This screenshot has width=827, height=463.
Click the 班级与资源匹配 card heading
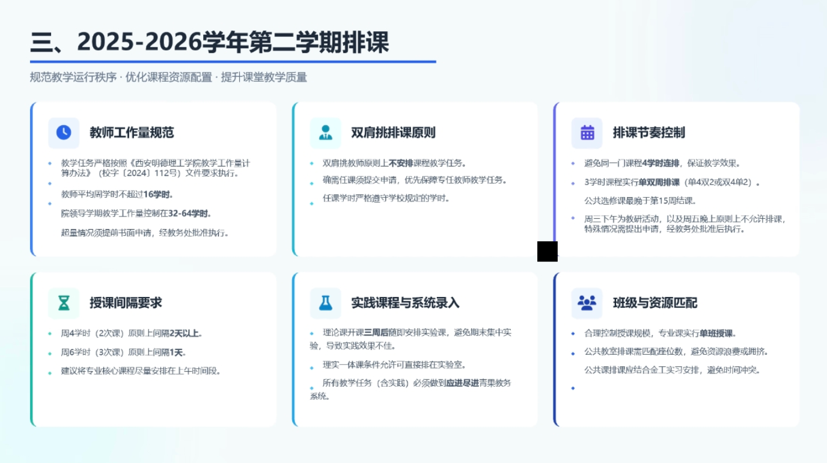tap(655, 303)
